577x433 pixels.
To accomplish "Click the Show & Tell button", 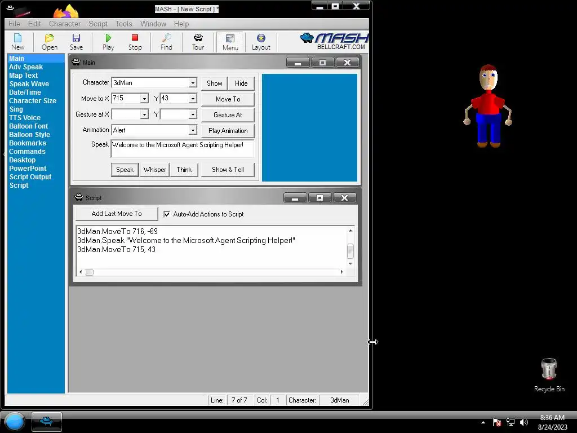I will coord(228,170).
